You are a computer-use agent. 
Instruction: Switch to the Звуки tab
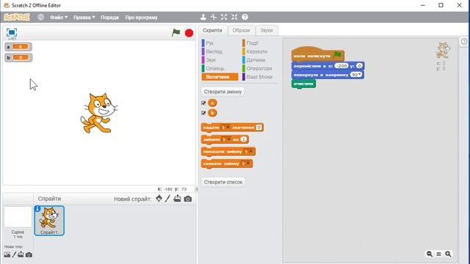pyautogui.click(x=267, y=31)
